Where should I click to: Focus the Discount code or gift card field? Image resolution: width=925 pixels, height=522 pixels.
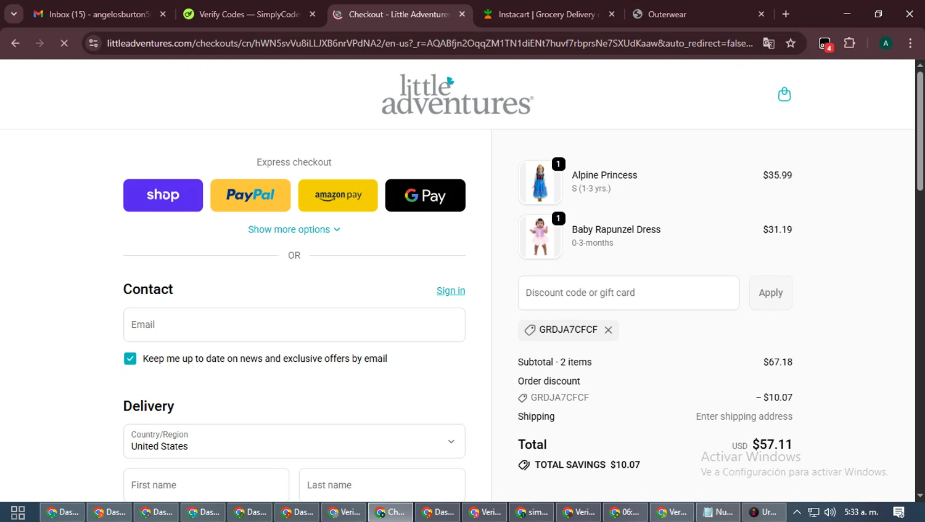point(628,293)
